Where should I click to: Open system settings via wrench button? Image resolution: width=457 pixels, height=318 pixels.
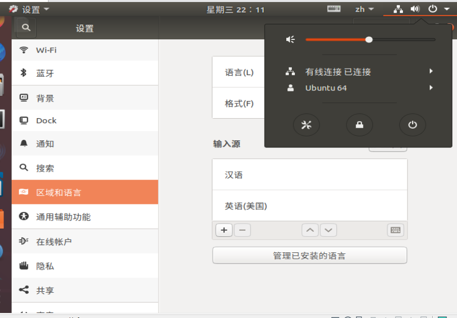307,125
